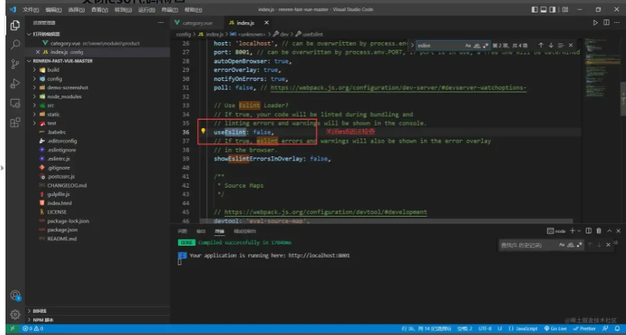This screenshot has height=335, width=626.
Task: Open the Search view in activity bar
Action: tap(15, 44)
